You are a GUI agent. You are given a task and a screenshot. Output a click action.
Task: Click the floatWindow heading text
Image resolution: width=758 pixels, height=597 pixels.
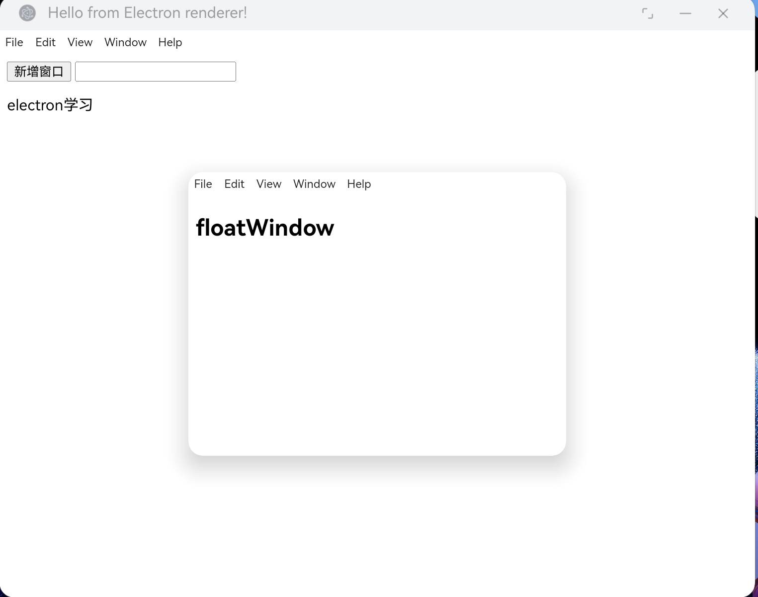pyautogui.click(x=265, y=228)
